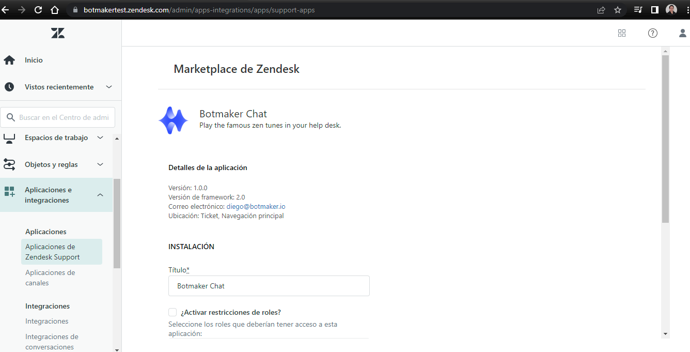The height and width of the screenshot is (352, 690).
Task: Select Aplicaciones de canales menu item
Action: click(50, 278)
